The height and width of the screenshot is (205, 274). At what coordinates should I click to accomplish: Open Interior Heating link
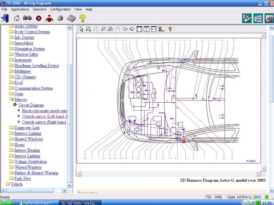[27, 150]
